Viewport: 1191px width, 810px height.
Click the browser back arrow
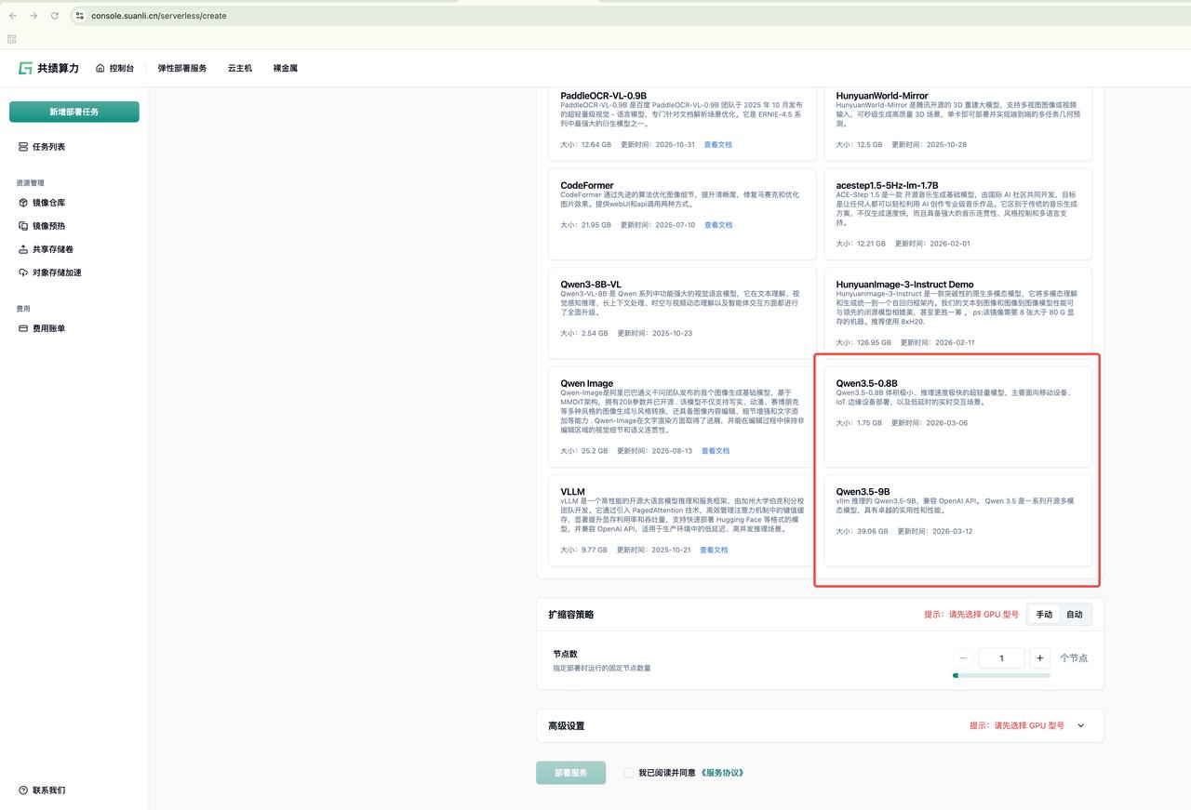coord(13,16)
